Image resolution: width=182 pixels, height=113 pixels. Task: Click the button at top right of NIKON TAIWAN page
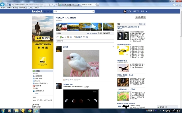point(140,17)
